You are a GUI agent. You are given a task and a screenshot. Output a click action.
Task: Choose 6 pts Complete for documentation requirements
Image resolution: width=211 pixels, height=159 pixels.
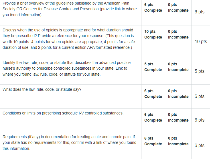[x=153, y=141]
